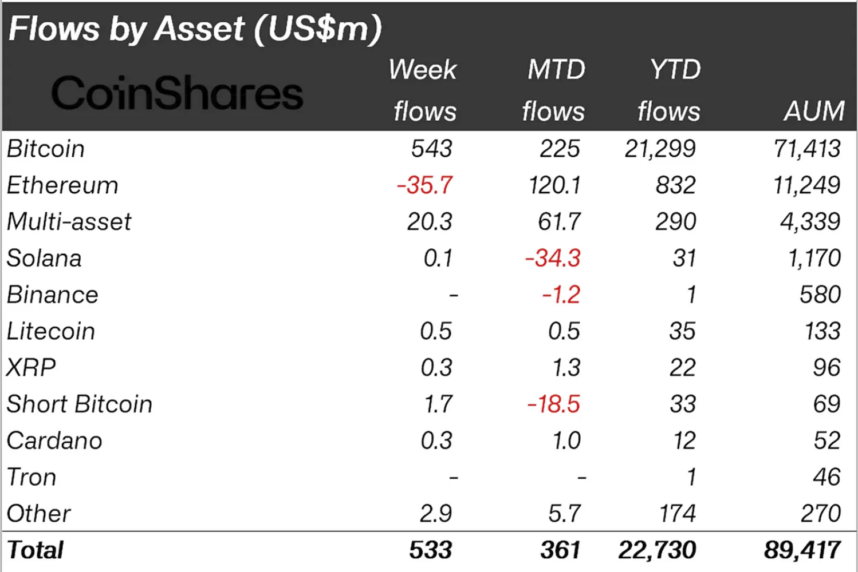The width and height of the screenshot is (858, 572).
Task: Select the Week flows column header
Action: pyautogui.click(x=424, y=90)
